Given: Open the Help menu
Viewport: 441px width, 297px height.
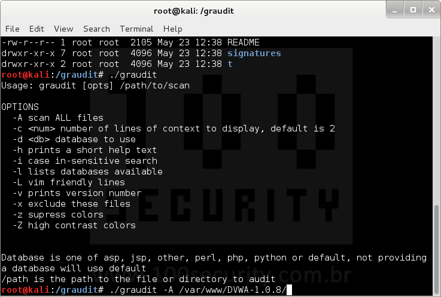Looking at the screenshot, I should [x=173, y=29].
